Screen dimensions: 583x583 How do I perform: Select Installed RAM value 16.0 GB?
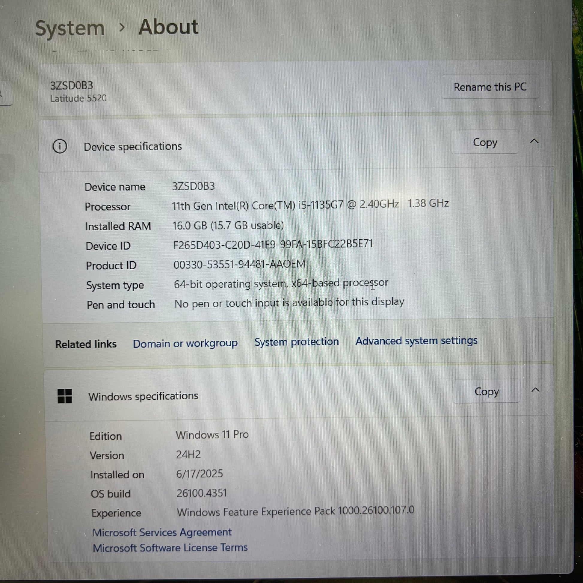[x=228, y=225]
